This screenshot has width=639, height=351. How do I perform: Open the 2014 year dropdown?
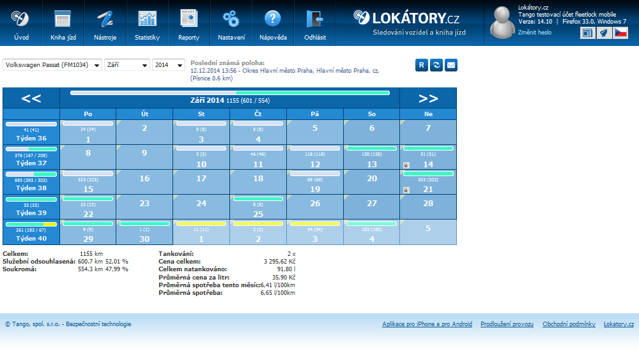click(x=169, y=65)
